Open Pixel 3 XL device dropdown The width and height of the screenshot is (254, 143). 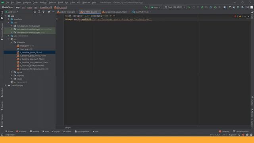(175, 7)
